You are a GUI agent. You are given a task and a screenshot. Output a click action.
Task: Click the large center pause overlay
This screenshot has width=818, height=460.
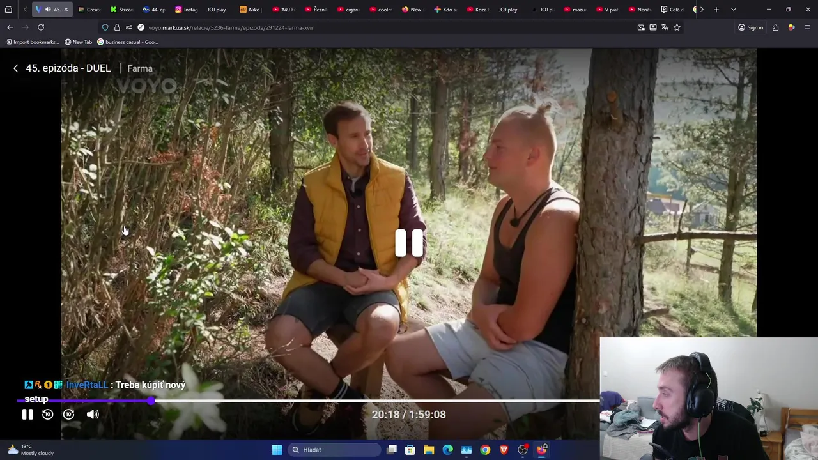pyautogui.click(x=409, y=243)
